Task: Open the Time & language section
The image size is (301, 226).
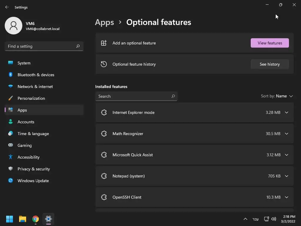Action: click(33, 134)
